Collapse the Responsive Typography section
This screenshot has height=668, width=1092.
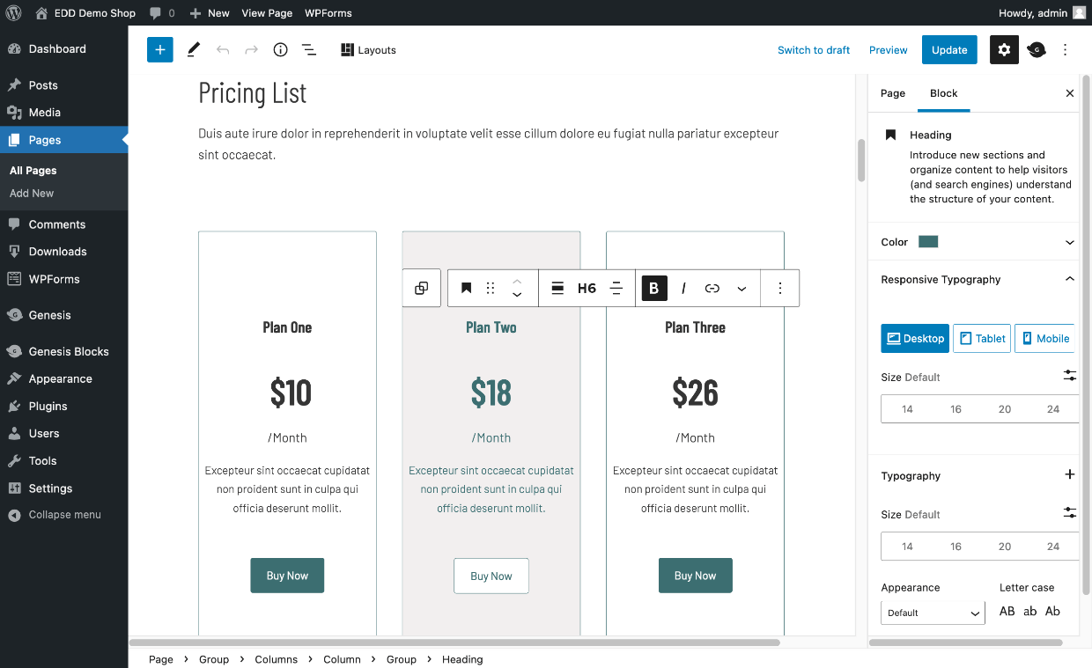[1069, 279]
